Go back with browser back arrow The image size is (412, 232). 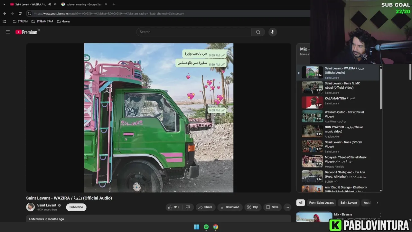(x=5, y=14)
